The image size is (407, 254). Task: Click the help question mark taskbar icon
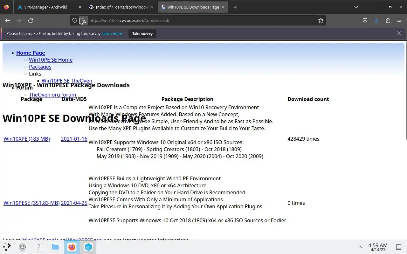click(x=39, y=247)
